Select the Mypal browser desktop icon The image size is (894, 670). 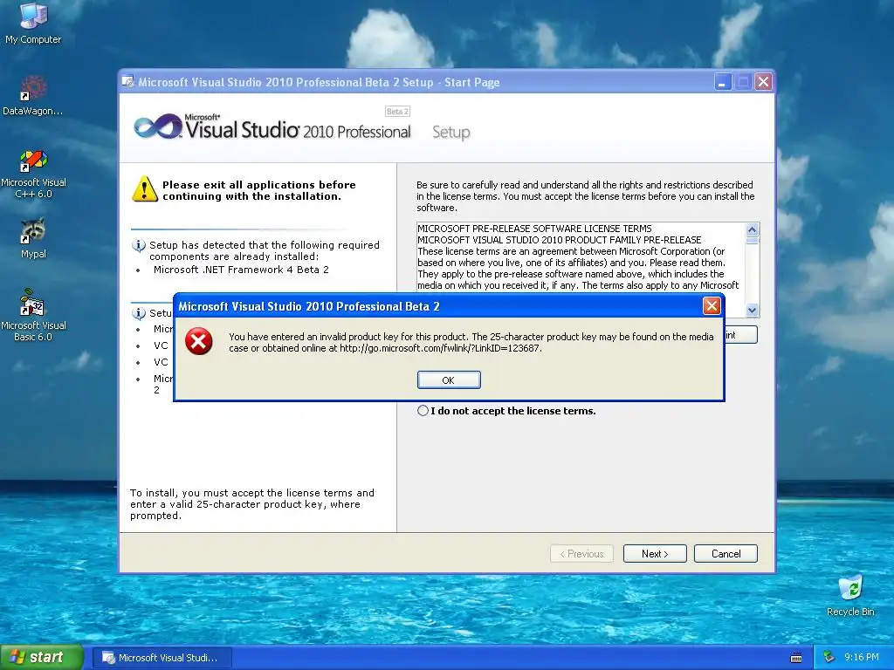tap(33, 238)
